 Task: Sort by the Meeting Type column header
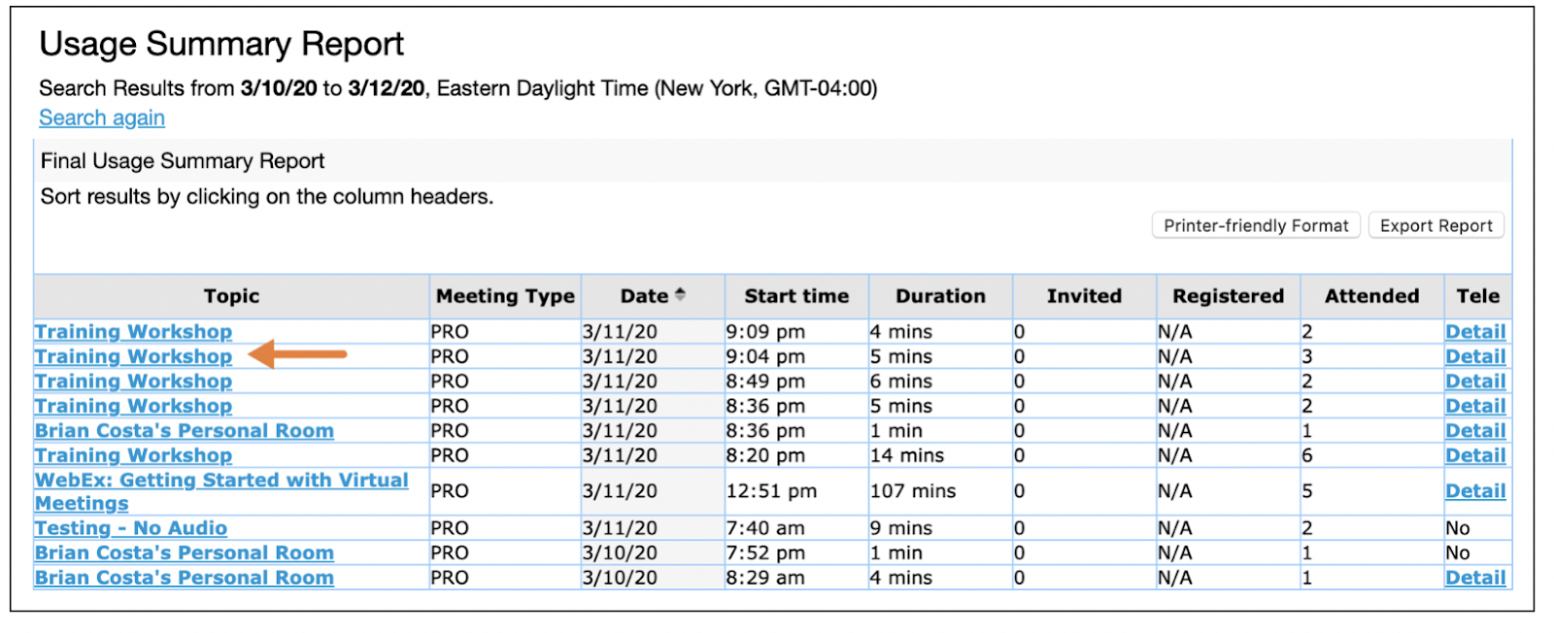(x=505, y=296)
